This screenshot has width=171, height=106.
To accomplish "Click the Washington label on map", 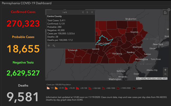I will (x=115, y=79).
